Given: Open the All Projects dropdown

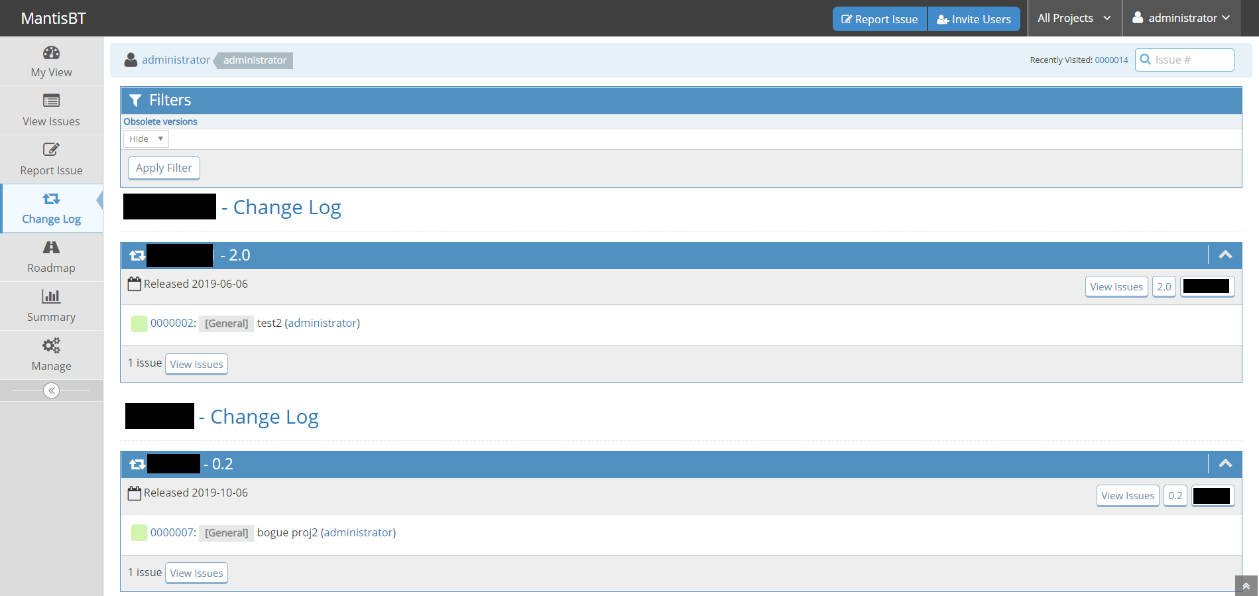Looking at the screenshot, I should (1073, 19).
